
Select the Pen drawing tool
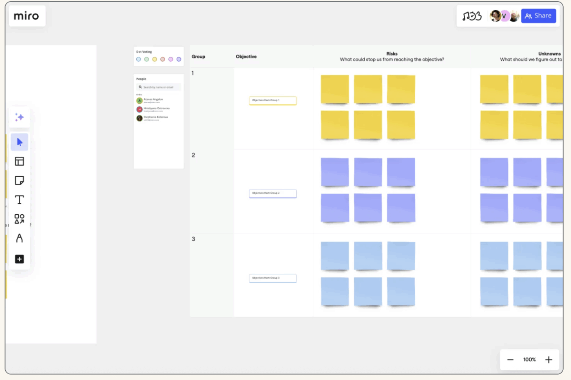(x=19, y=238)
